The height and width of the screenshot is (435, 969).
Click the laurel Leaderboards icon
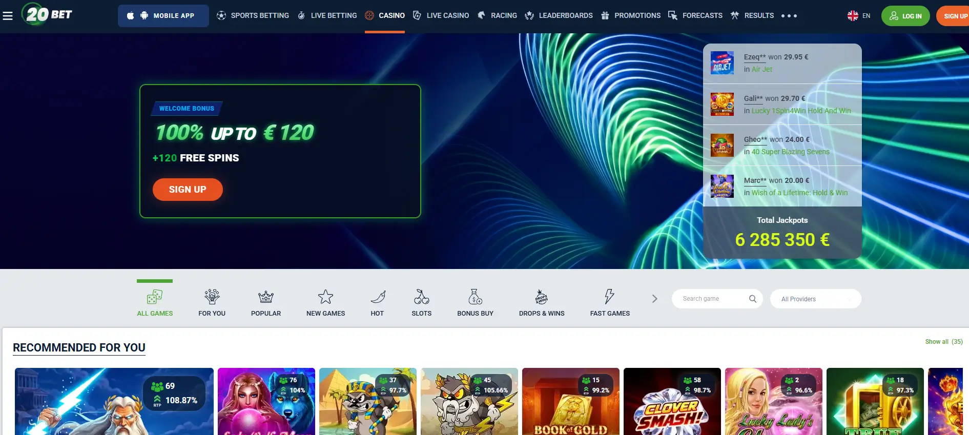[x=529, y=16]
